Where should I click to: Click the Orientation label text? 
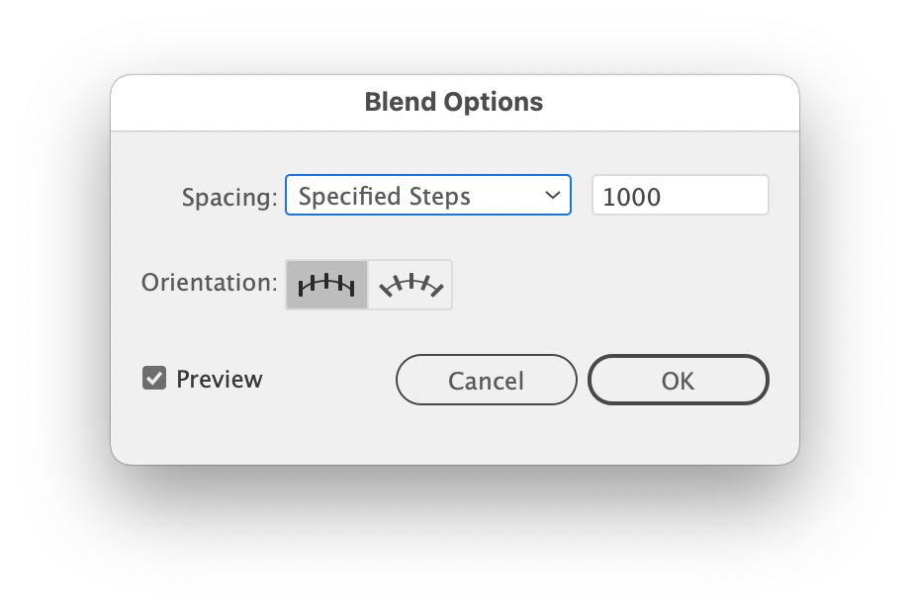click(210, 283)
